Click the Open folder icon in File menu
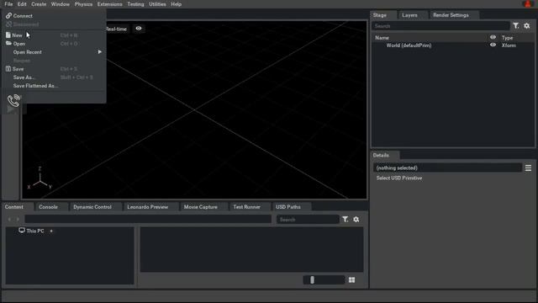Viewport: 538px width, 303px height. [8, 43]
